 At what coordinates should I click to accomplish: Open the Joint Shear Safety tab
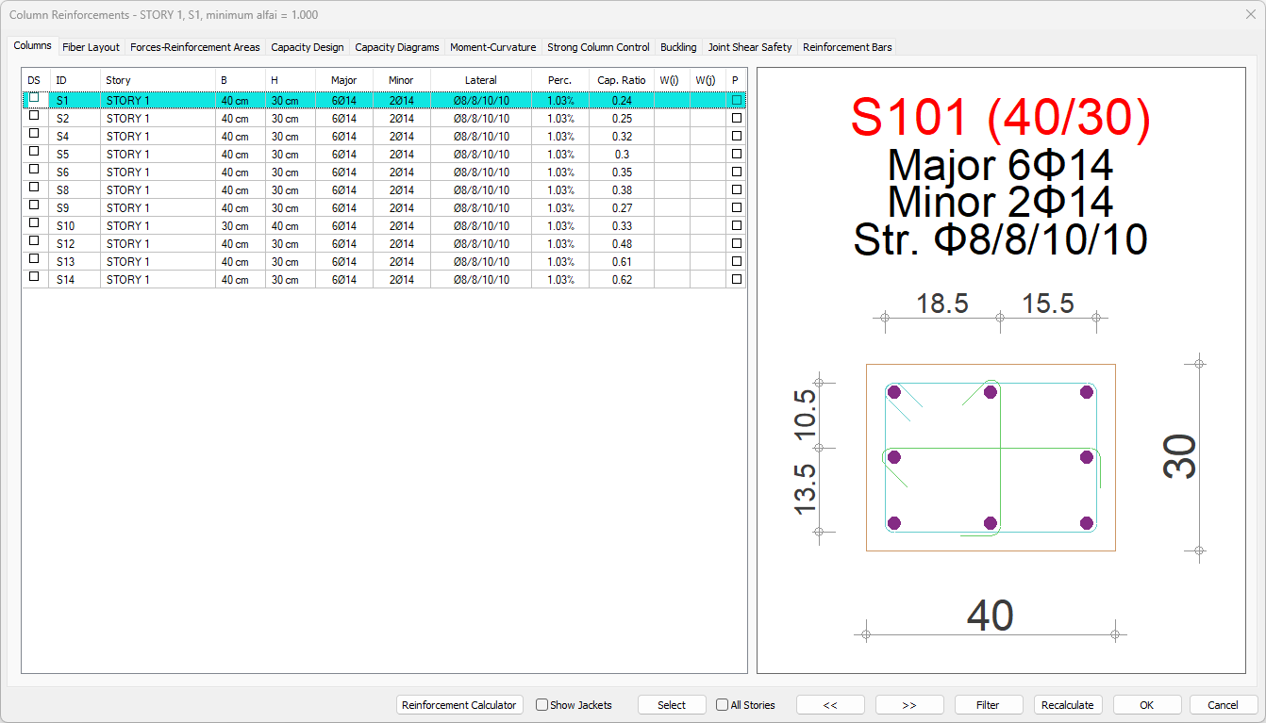(750, 47)
